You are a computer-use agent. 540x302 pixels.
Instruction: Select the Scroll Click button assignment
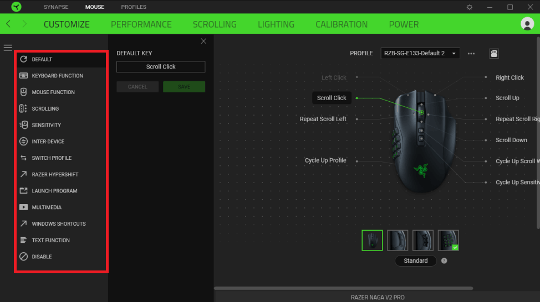click(332, 98)
